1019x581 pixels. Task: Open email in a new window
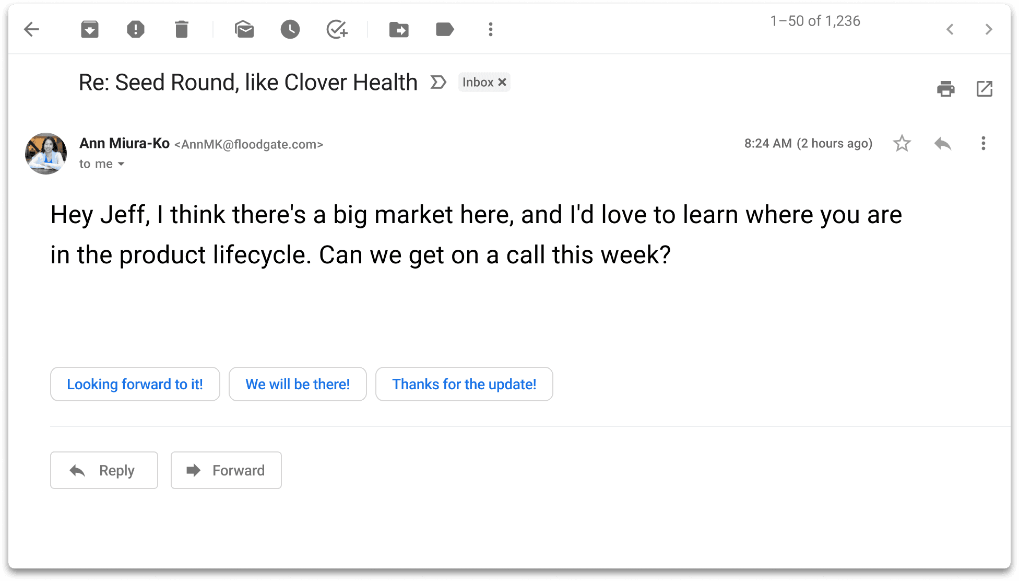click(x=985, y=89)
